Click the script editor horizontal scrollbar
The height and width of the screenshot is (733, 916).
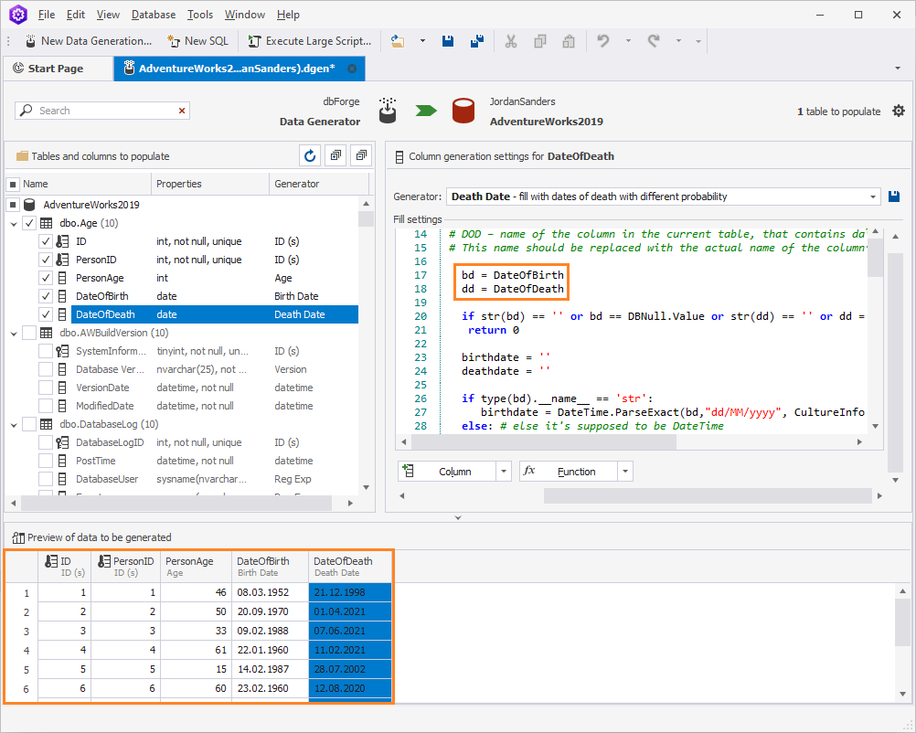(543, 442)
